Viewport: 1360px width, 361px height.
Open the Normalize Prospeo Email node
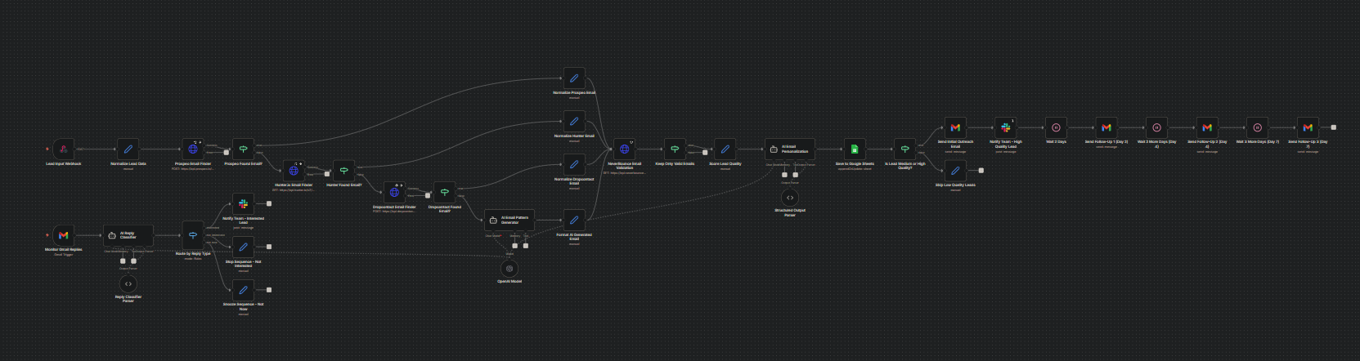coord(574,78)
